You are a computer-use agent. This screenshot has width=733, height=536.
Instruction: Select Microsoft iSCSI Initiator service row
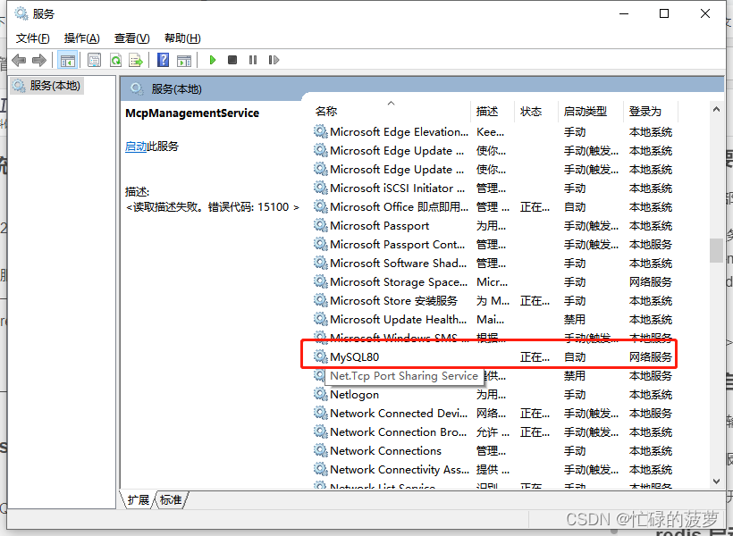point(493,188)
